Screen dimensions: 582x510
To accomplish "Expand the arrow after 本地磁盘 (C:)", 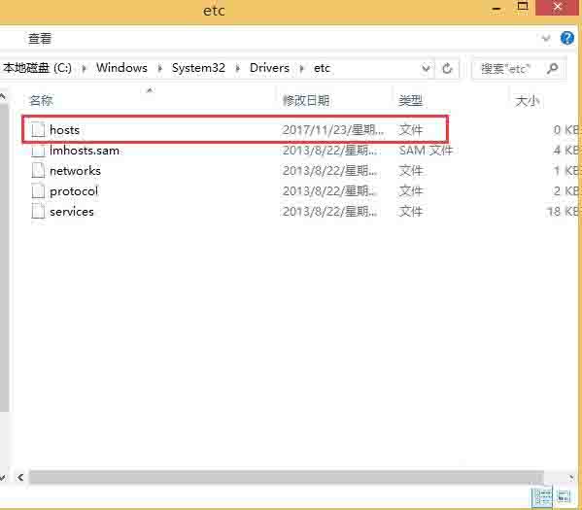I will (x=84, y=68).
